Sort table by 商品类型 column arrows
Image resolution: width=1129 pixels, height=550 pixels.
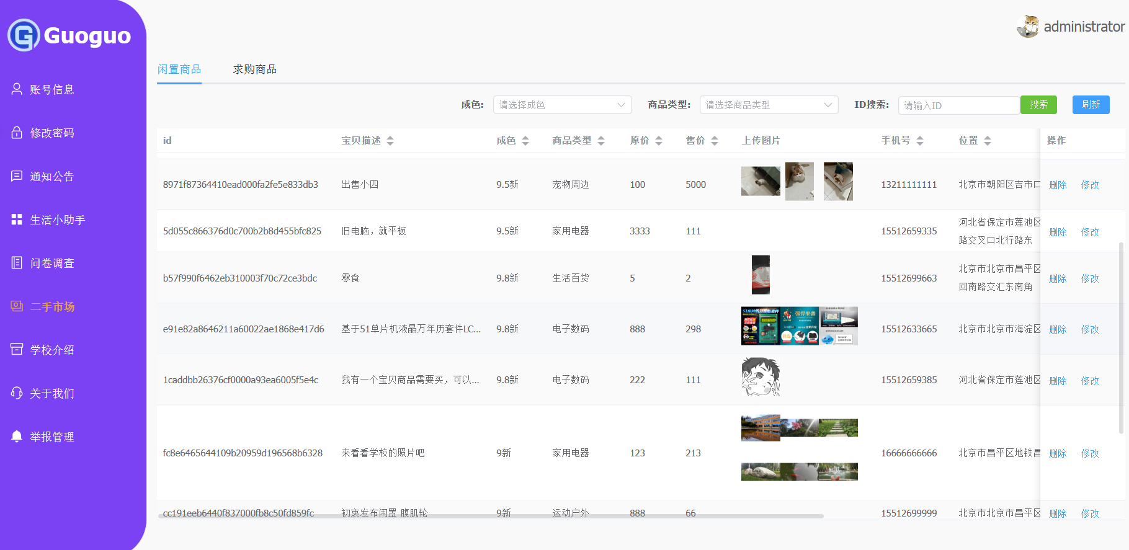[601, 141]
